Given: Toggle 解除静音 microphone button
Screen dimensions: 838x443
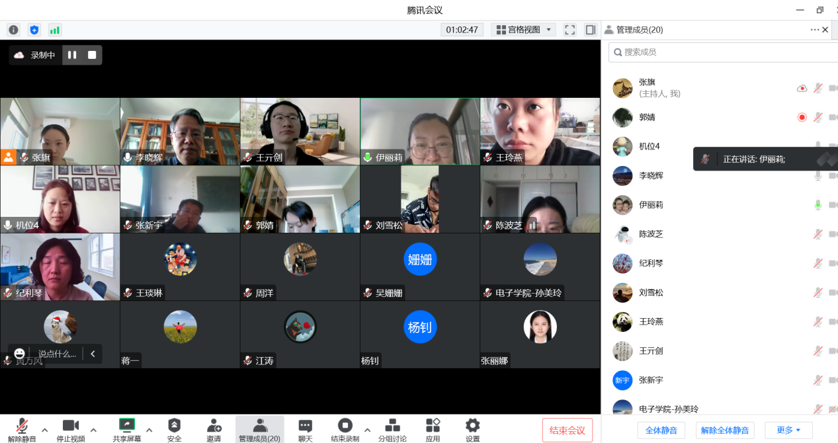Looking at the screenshot, I should tap(22, 429).
